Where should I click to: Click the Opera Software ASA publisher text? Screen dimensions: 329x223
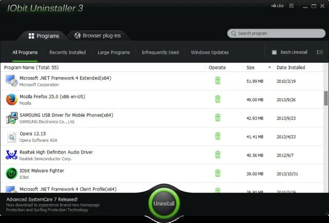click(x=38, y=140)
